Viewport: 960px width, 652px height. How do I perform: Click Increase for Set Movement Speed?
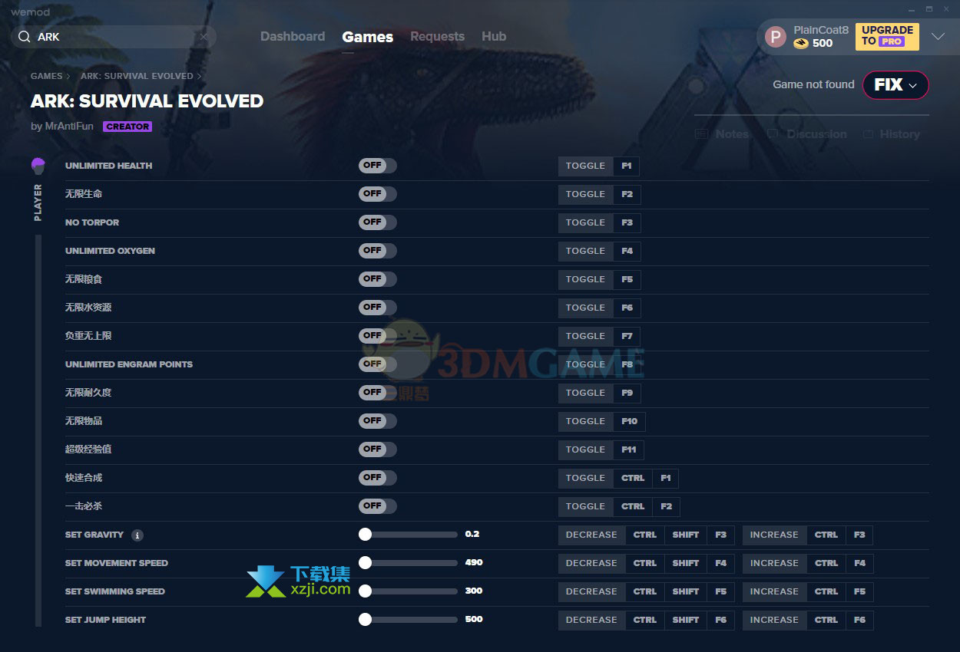pyautogui.click(x=774, y=563)
